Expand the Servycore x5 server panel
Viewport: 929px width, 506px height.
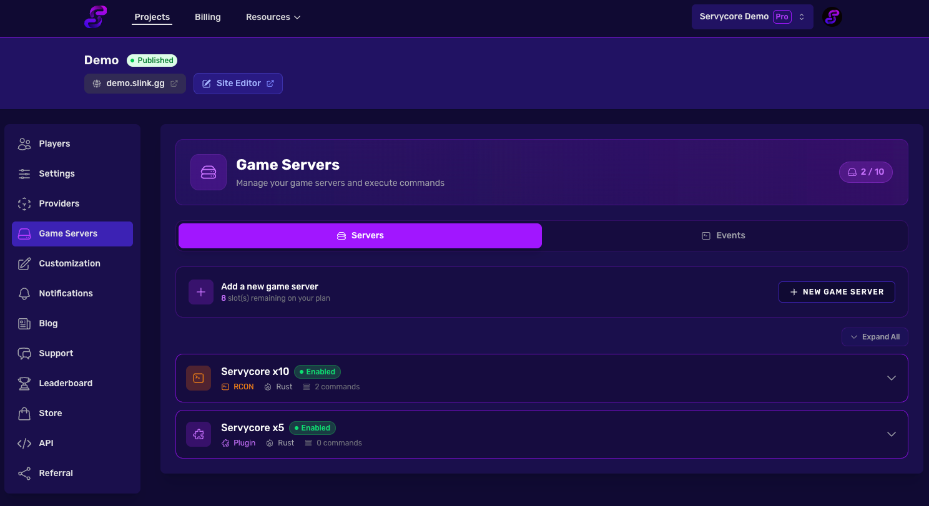pos(892,434)
